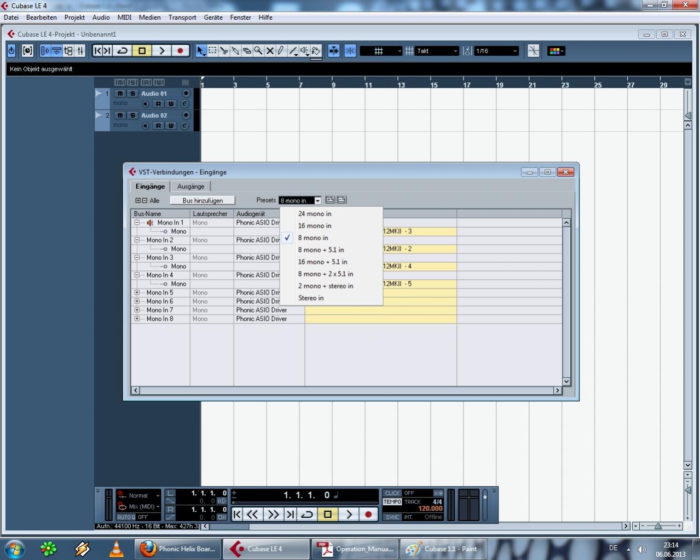Select the Glue tool
This screenshot has width=700, height=560.
235,51
